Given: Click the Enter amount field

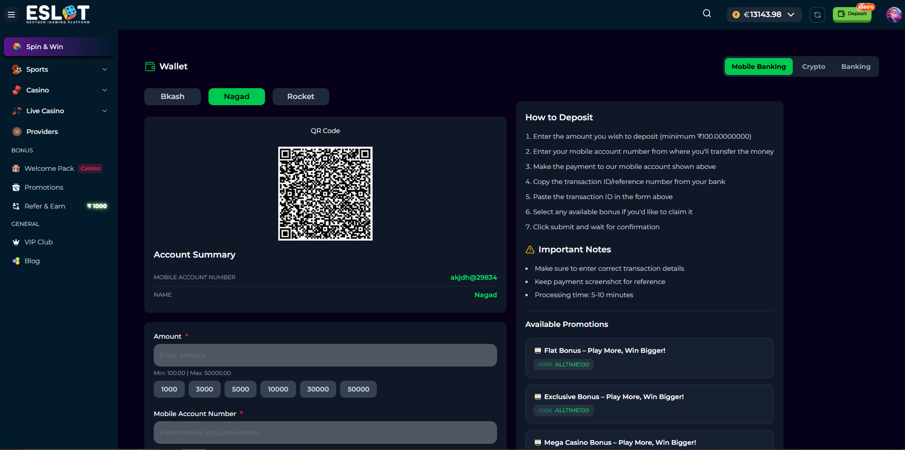Looking at the screenshot, I should point(325,355).
